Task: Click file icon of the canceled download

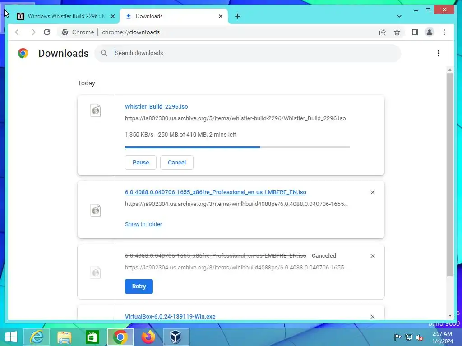Action: coord(96,273)
